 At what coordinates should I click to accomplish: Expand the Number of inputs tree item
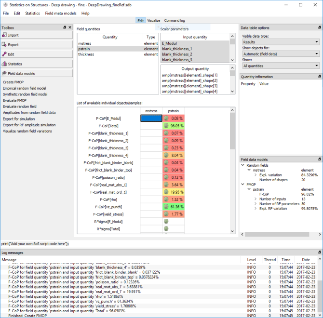click(x=256, y=198)
